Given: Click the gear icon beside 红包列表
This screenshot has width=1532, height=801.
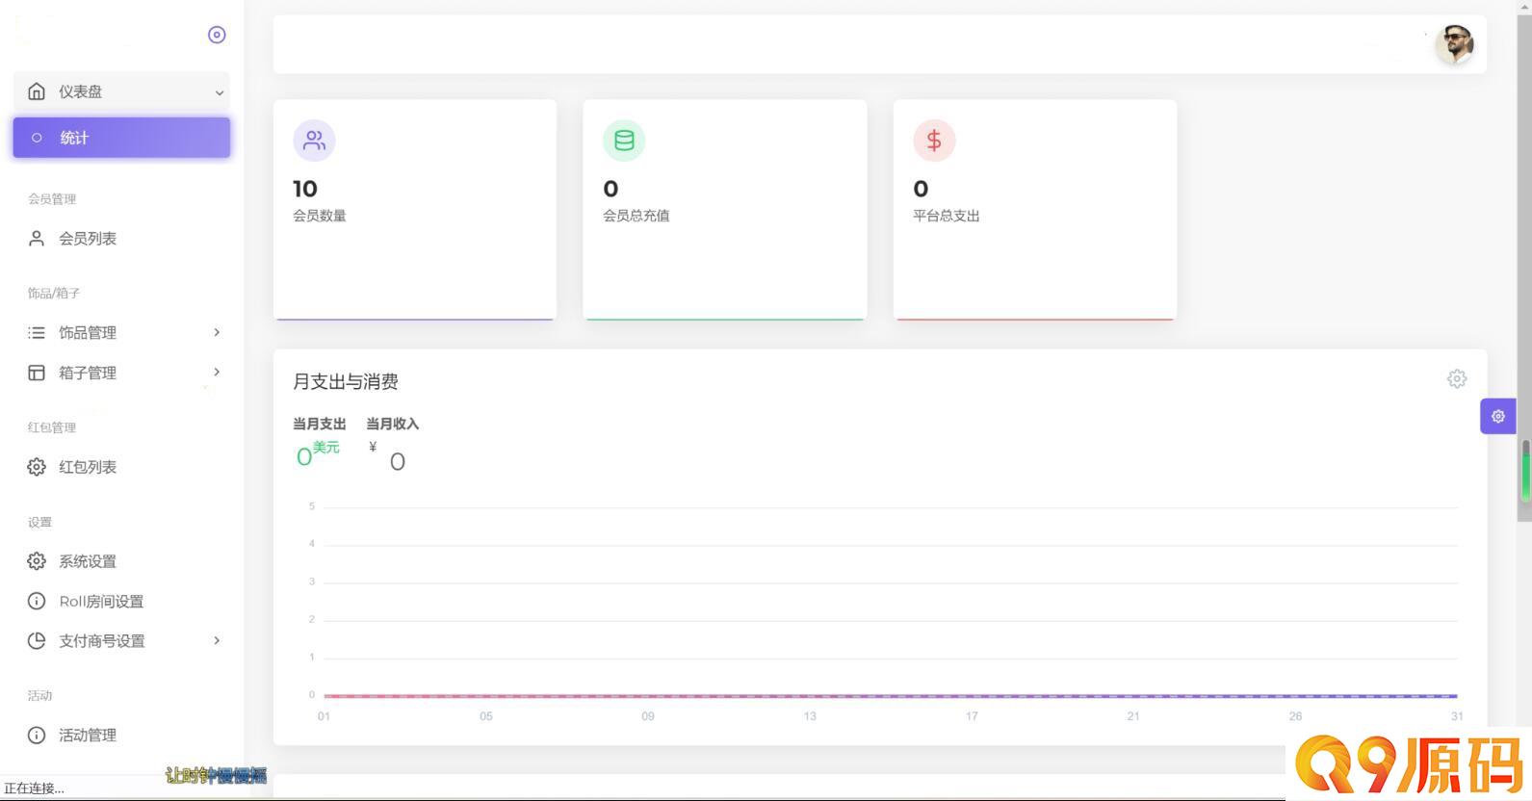Looking at the screenshot, I should (37, 467).
